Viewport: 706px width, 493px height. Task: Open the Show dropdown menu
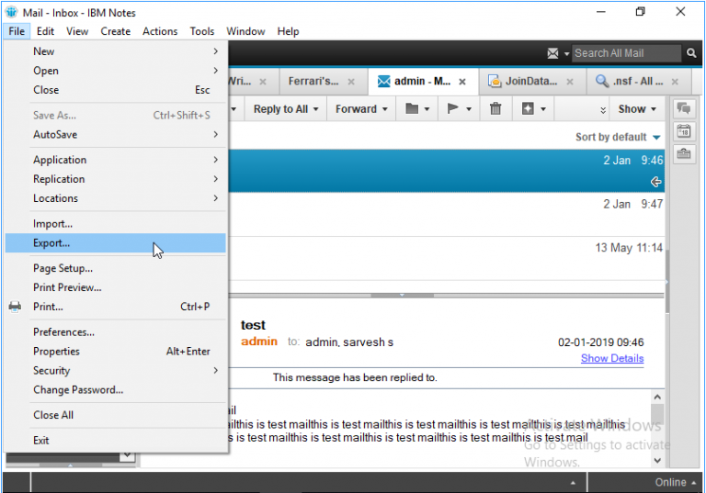(637, 109)
